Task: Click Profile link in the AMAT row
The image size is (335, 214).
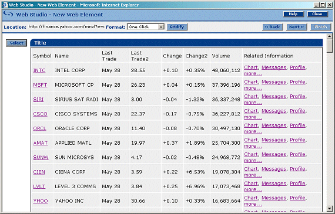Action: click(x=297, y=140)
